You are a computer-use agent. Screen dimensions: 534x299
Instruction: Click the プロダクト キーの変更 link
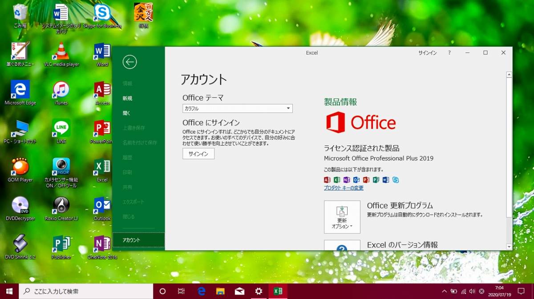pos(344,188)
